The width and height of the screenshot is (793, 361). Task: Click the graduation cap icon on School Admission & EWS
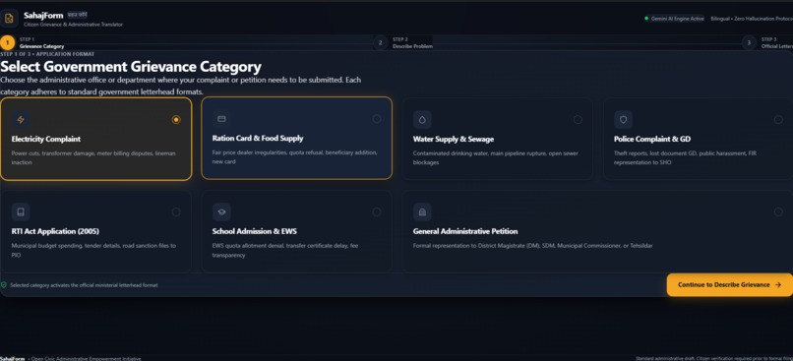[221, 212]
